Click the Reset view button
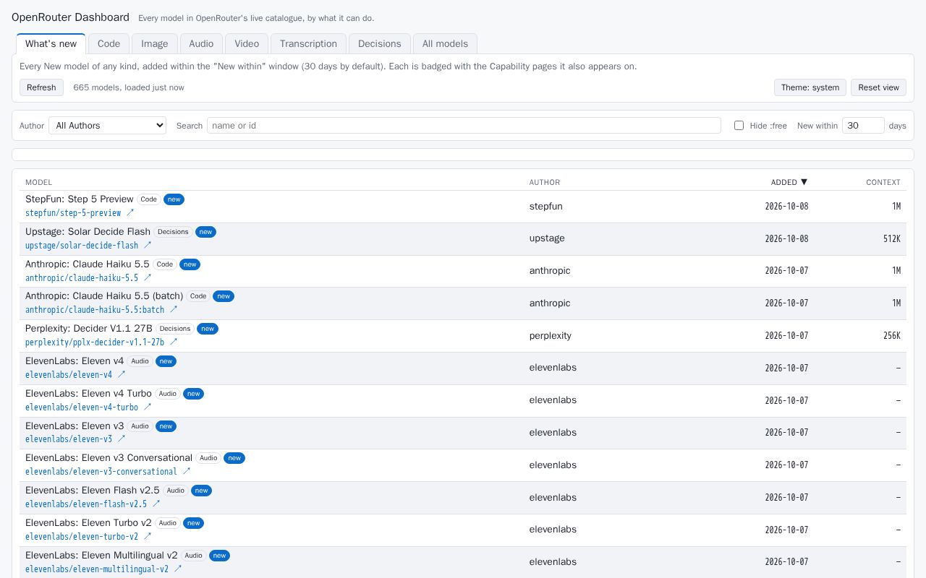Image resolution: width=926 pixels, height=578 pixels. [878, 87]
